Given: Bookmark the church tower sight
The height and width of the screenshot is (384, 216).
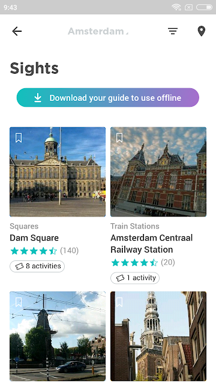Looking at the screenshot, I should pyautogui.click(x=119, y=302).
